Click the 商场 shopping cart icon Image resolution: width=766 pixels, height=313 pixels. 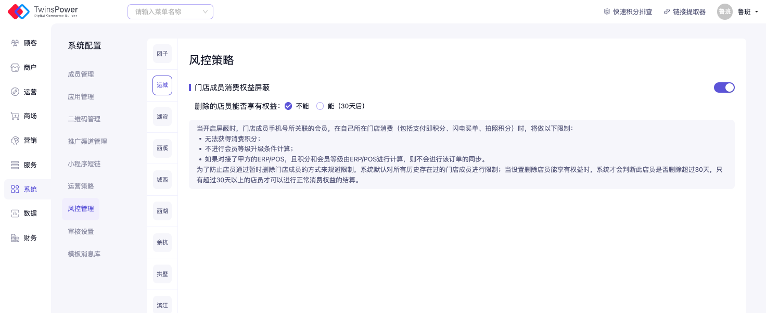click(x=15, y=116)
